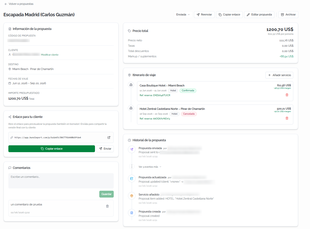Delete the Casa Boutique Hotel service
The width and height of the screenshot is (310, 229).
tap(287, 95)
